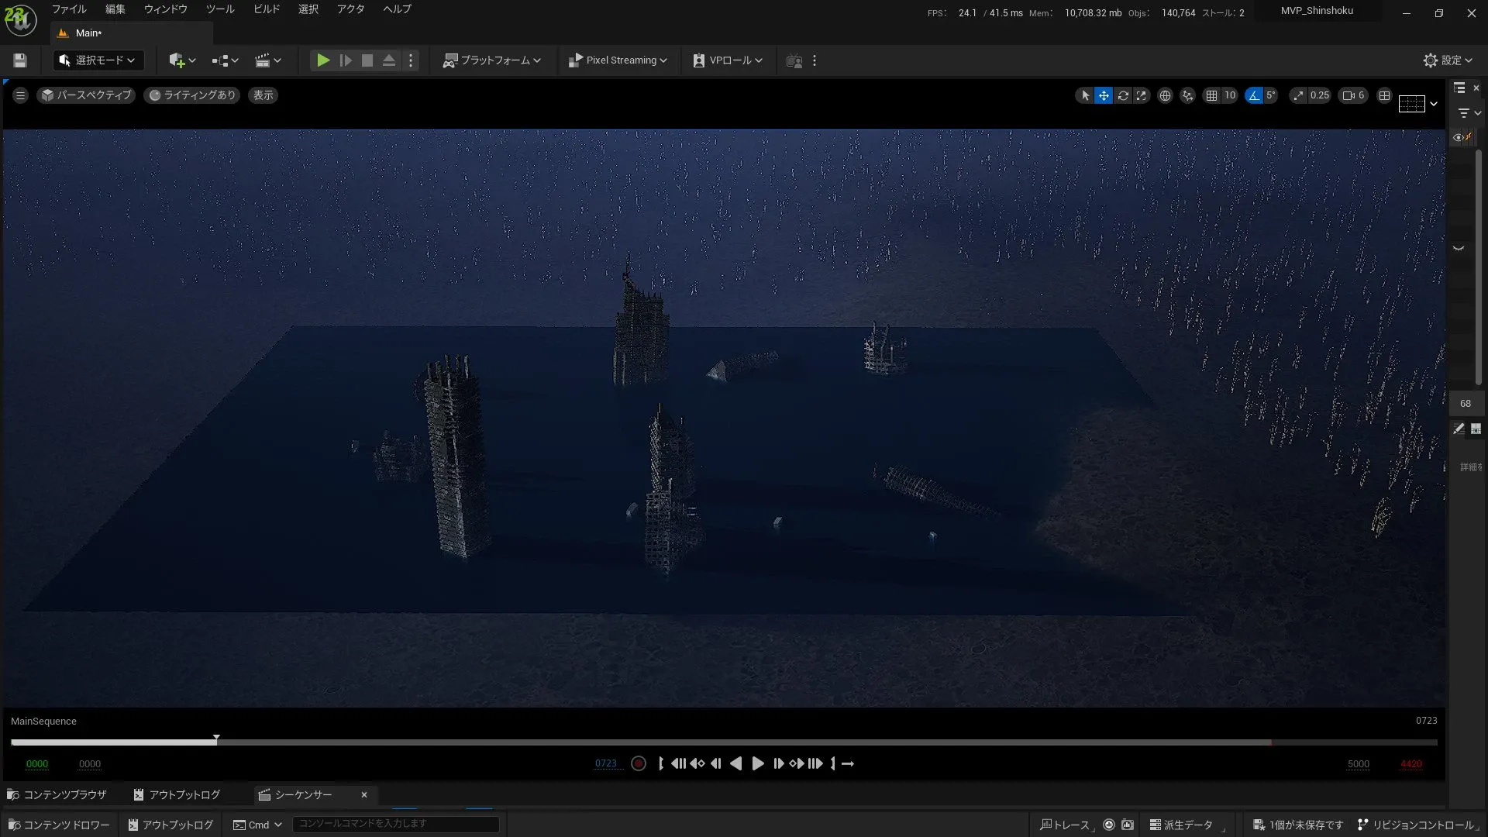Click the world coordinate system globe icon
Viewport: 1488px width, 837px height.
point(1164,95)
